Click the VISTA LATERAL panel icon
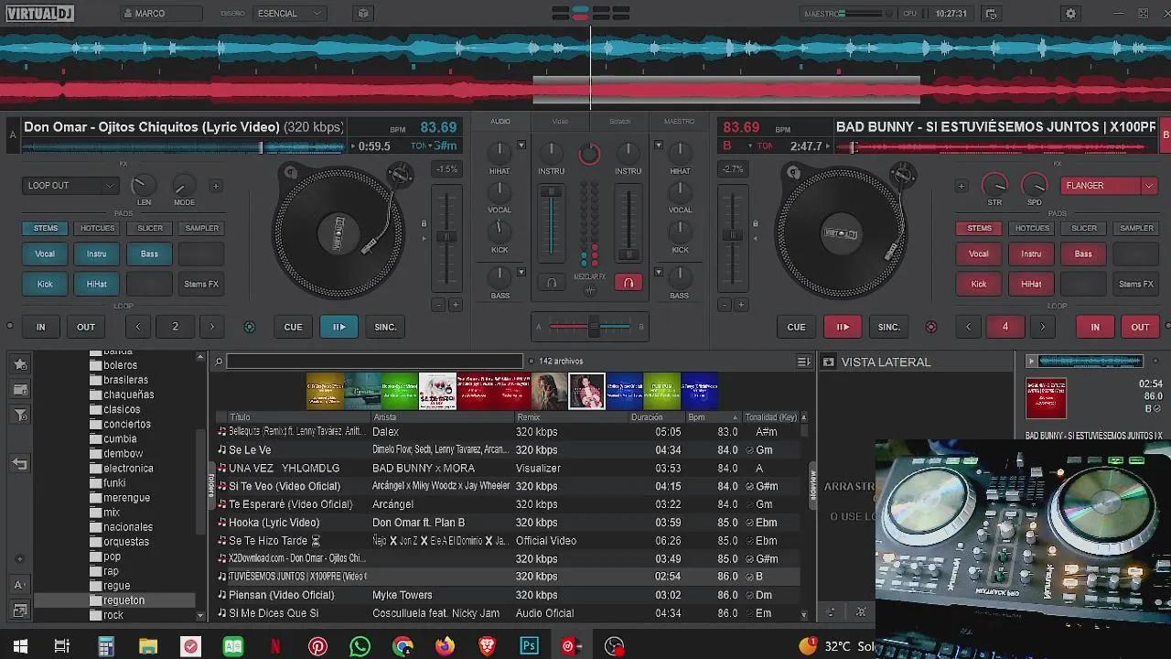The width and height of the screenshot is (1171, 659). (x=828, y=362)
